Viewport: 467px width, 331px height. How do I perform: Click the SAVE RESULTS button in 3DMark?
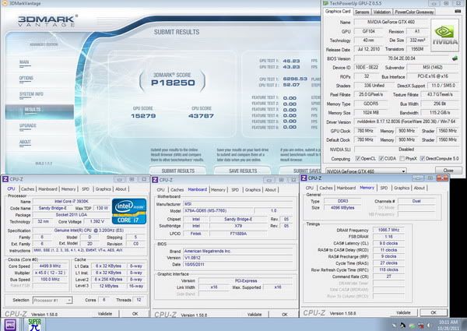tap(243, 171)
